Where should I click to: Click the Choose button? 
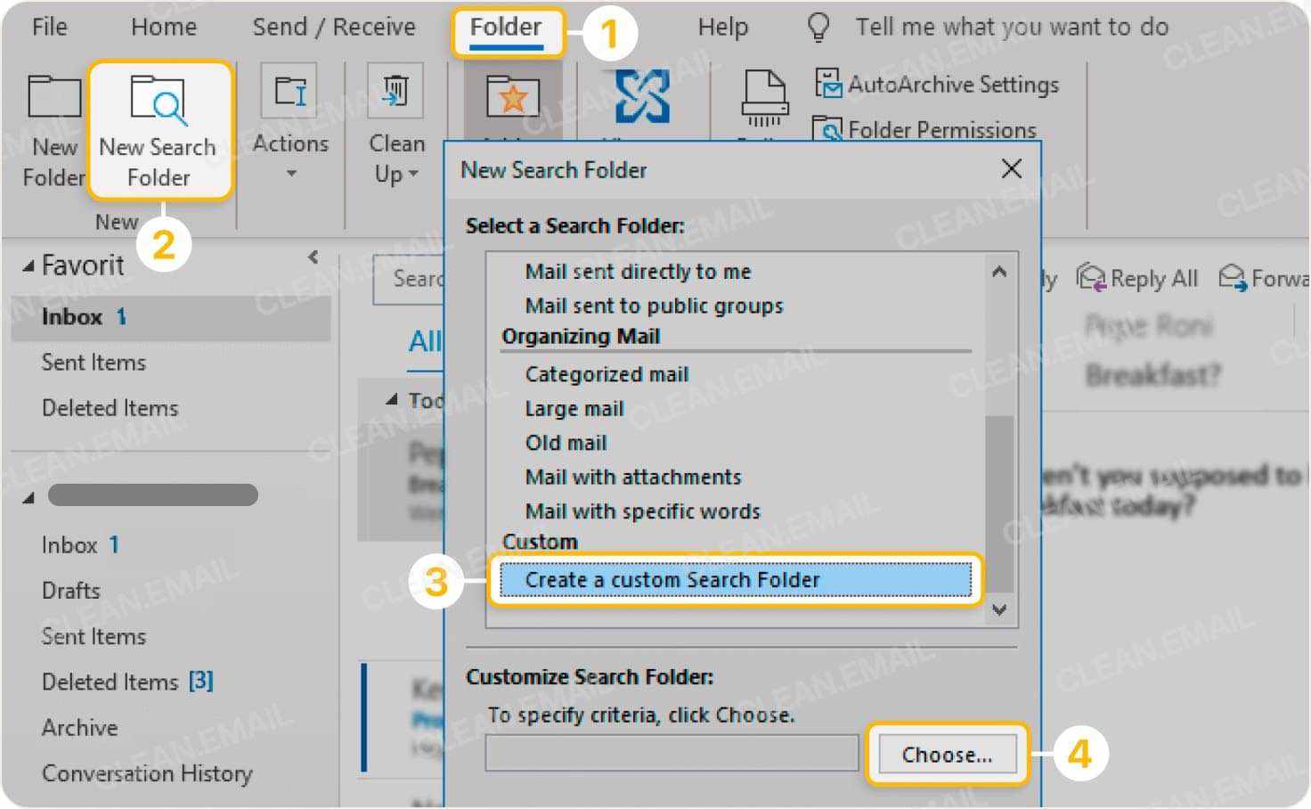pos(947,753)
